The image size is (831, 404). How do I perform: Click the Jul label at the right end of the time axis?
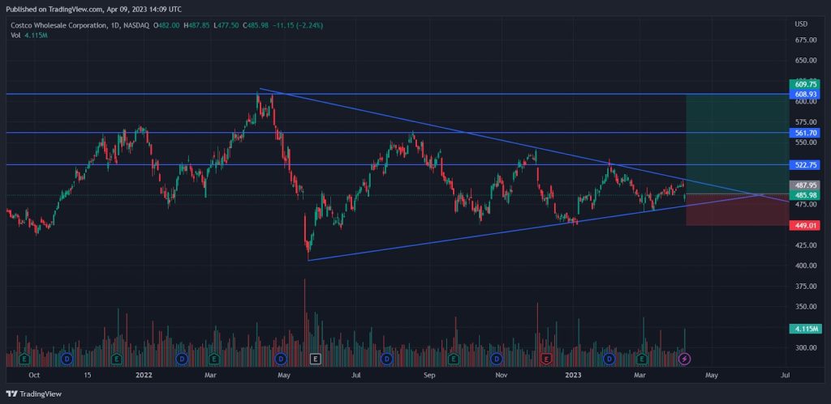786,376
